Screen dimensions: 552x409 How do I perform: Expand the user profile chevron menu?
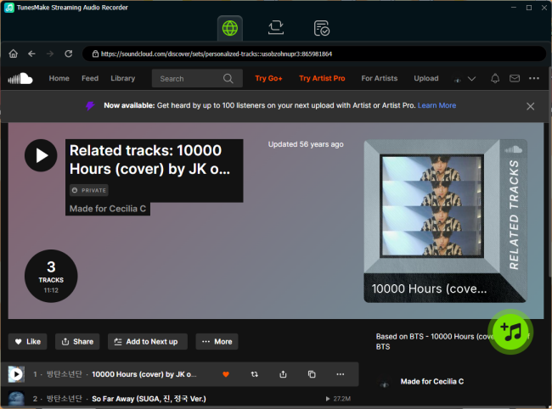pos(471,78)
